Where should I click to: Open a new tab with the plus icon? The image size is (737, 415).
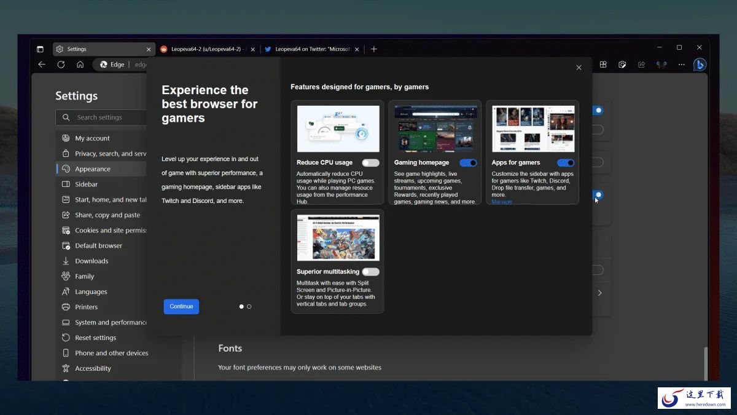click(374, 49)
